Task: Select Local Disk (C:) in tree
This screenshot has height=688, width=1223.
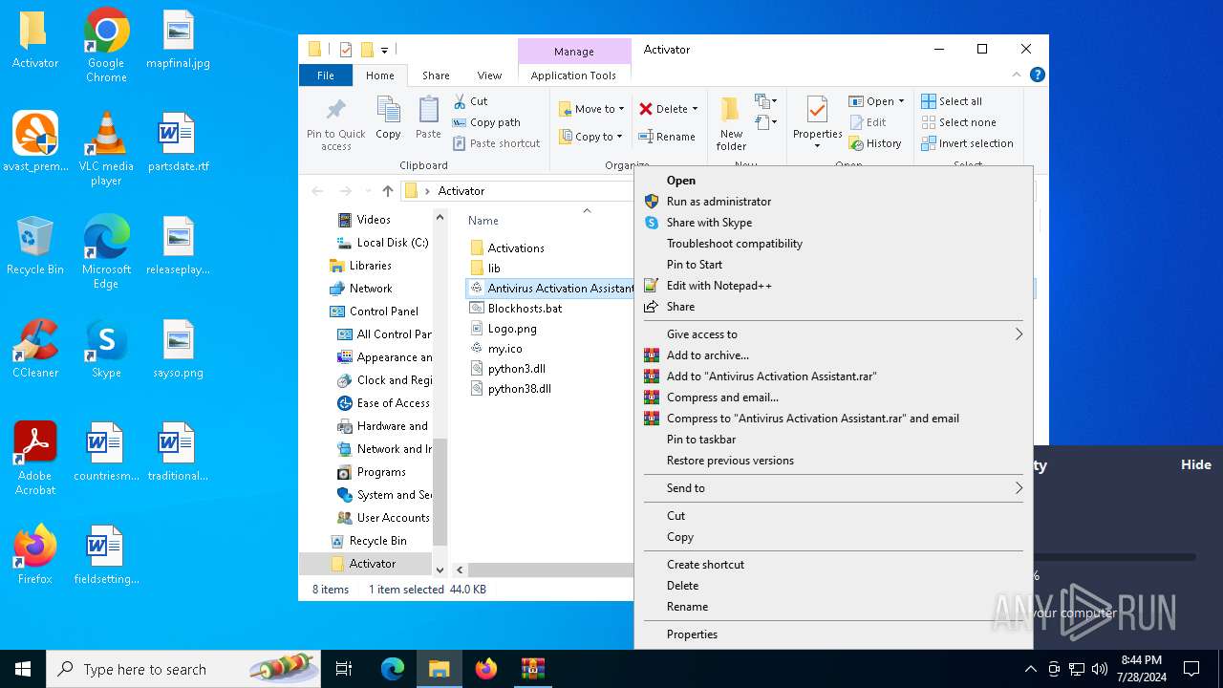Action: click(x=392, y=243)
